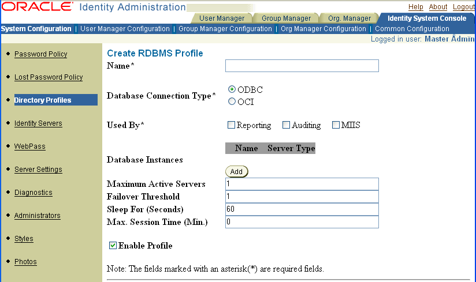Check the Reporting checkbox
The height and width of the screenshot is (282, 476).
pos(231,125)
